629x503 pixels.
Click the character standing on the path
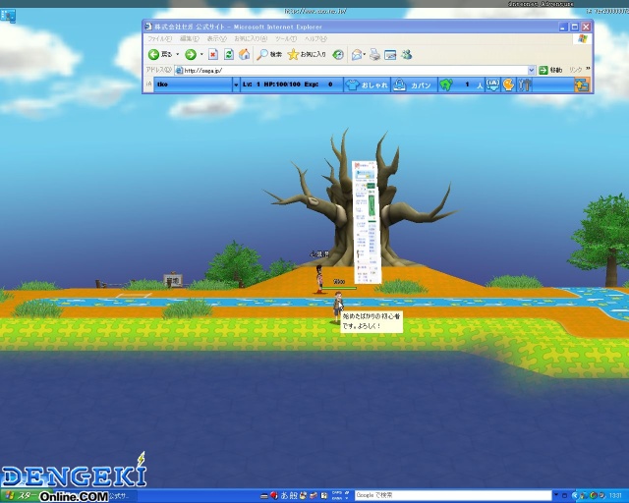coord(338,307)
